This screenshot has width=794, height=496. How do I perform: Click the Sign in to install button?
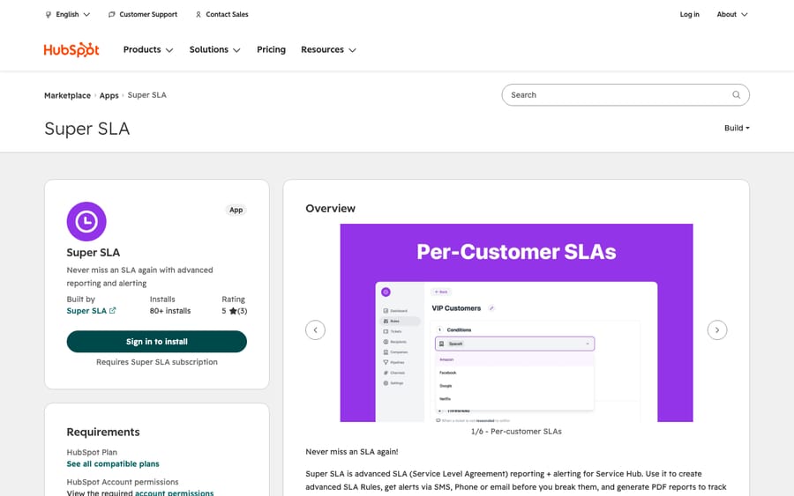coord(157,342)
